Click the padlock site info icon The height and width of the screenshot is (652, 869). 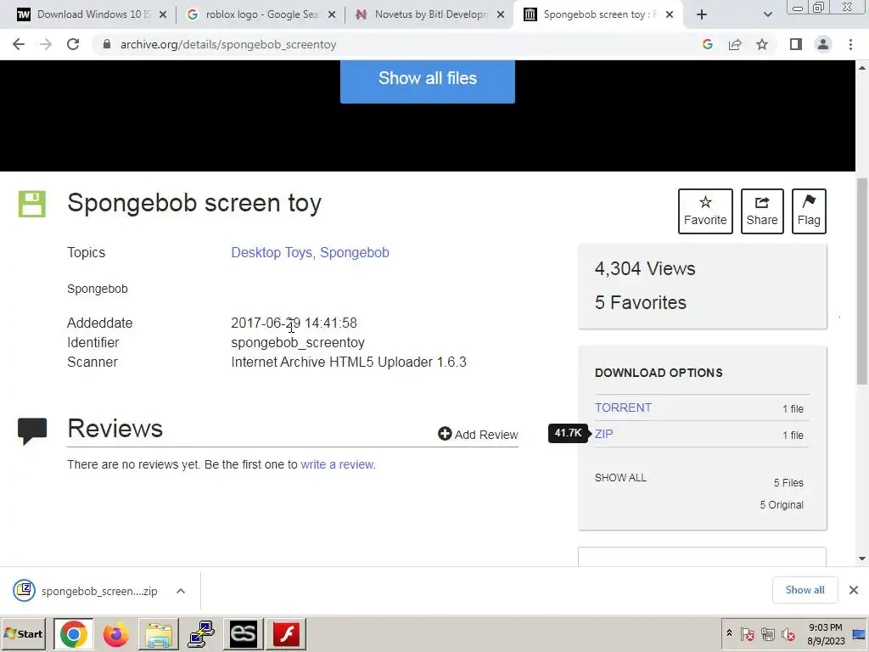pyautogui.click(x=107, y=44)
